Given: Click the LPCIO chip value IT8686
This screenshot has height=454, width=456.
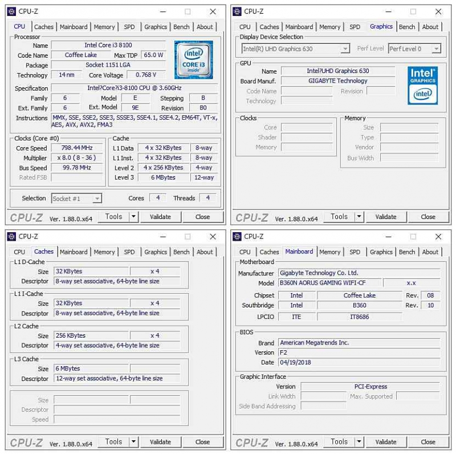Looking at the screenshot, I should 360,317.
